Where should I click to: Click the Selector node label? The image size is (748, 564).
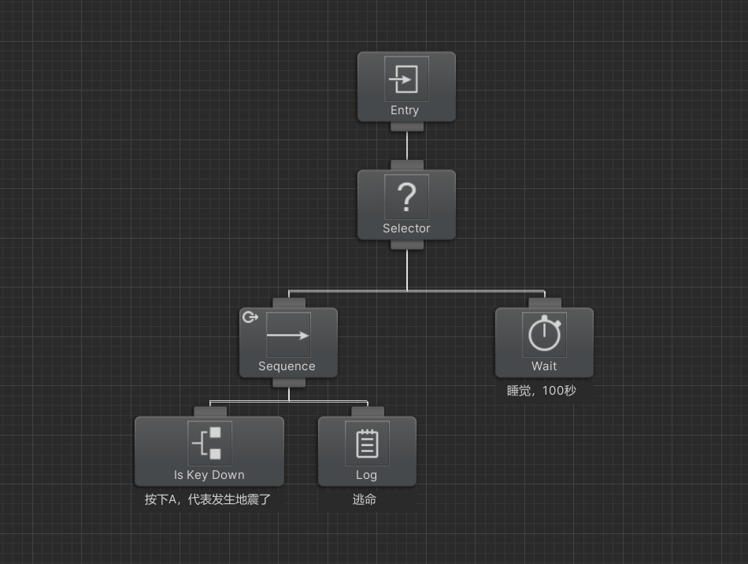point(406,228)
